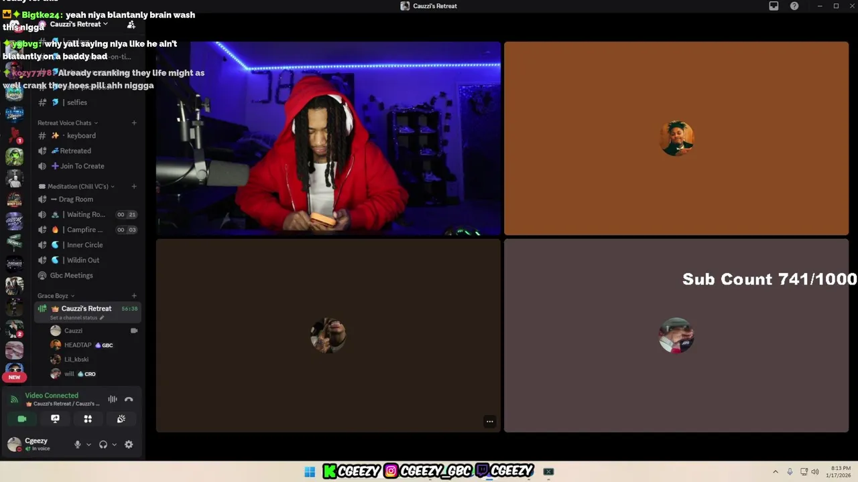Share your screen button
The image size is (858, 482).
tap(55, 419)
